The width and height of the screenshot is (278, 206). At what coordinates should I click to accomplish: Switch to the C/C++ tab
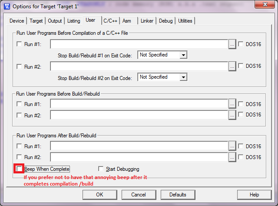pyautogui.click(x=110, y=20)
